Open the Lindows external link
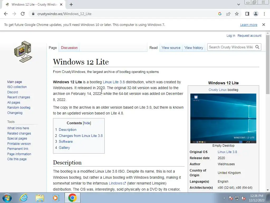The width and height of the screenshot is (270, 203). click(117, 183)
